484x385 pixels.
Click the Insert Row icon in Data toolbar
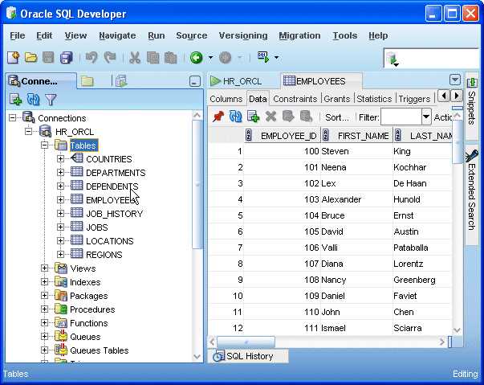(x=253, y=117)
